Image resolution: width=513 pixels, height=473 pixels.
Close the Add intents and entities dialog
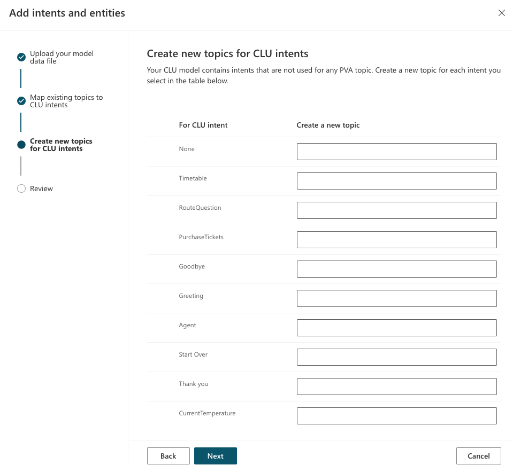pos(501,13)
